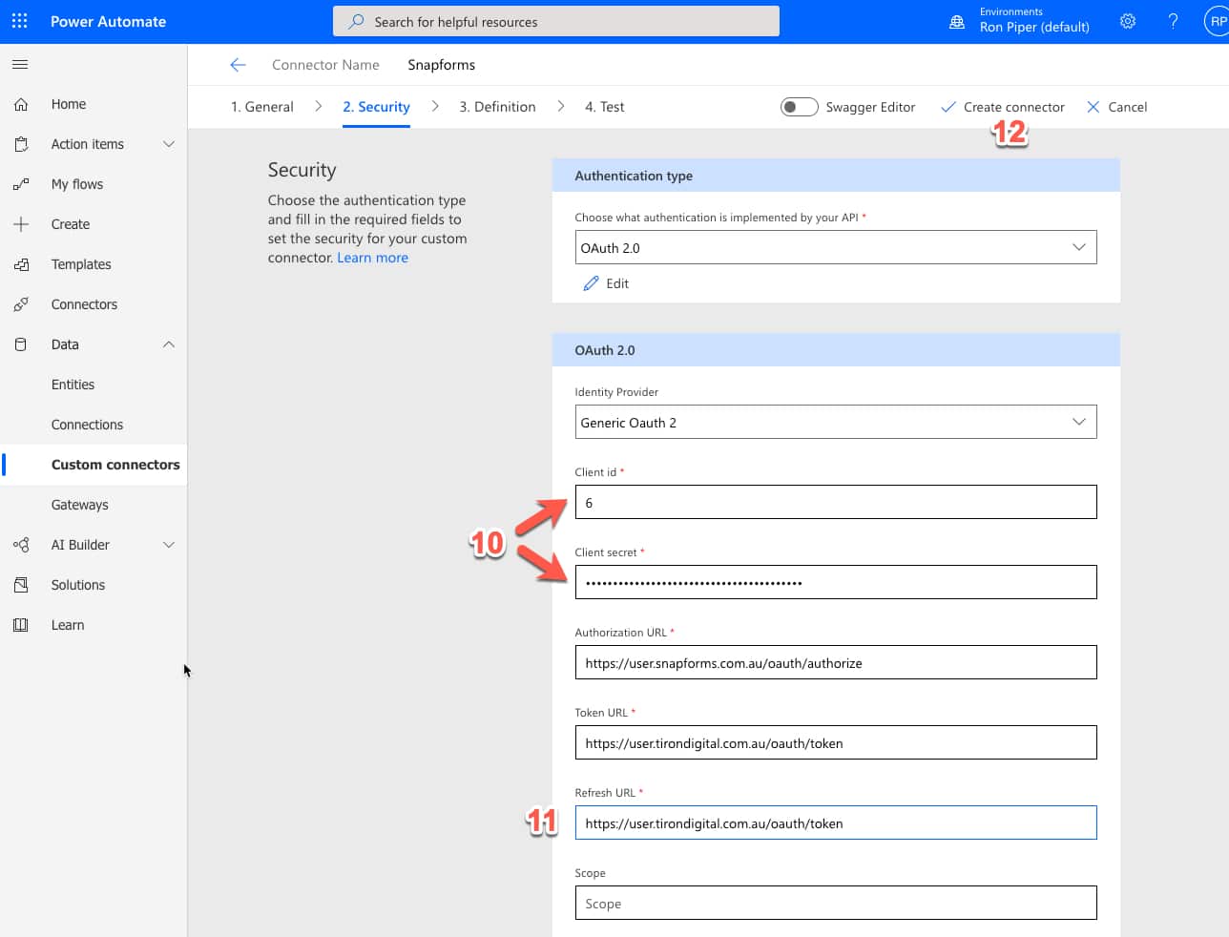Click the Create connector button

pos(1003,107)
